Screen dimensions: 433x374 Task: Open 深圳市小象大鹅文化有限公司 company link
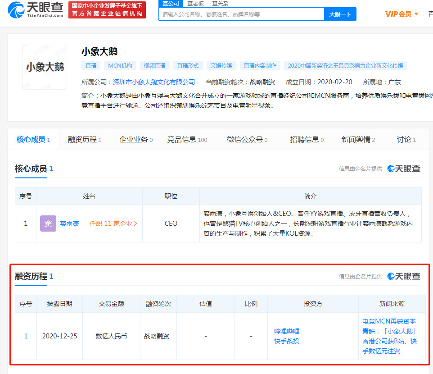click(x=154, y=82)
